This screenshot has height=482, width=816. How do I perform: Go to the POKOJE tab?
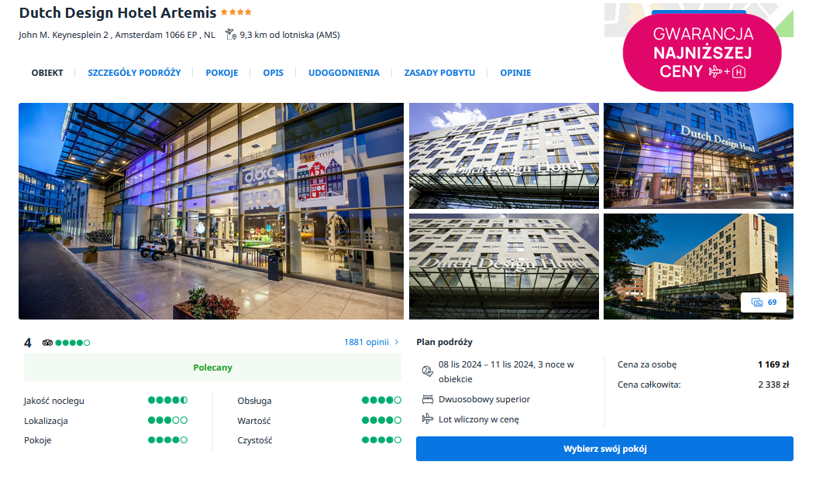[222, 73]
